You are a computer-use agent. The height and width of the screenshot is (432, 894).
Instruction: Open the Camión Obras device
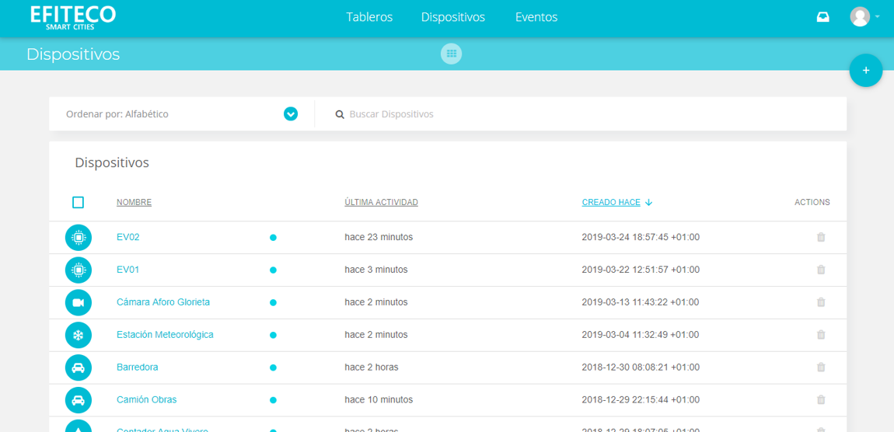146,400
